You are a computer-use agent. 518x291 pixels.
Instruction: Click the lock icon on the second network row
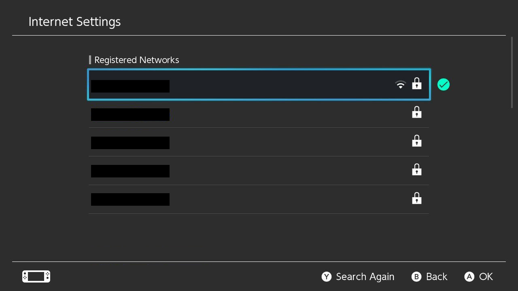coord(416,112)
